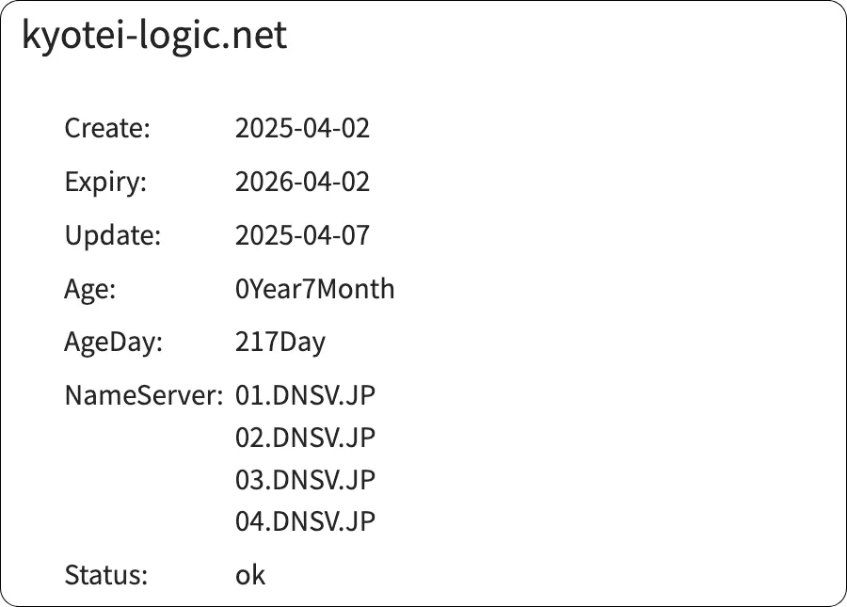Screen dimensions: 847x607
Task: Click the NameServer: label
Action: [x=143, y=395]
